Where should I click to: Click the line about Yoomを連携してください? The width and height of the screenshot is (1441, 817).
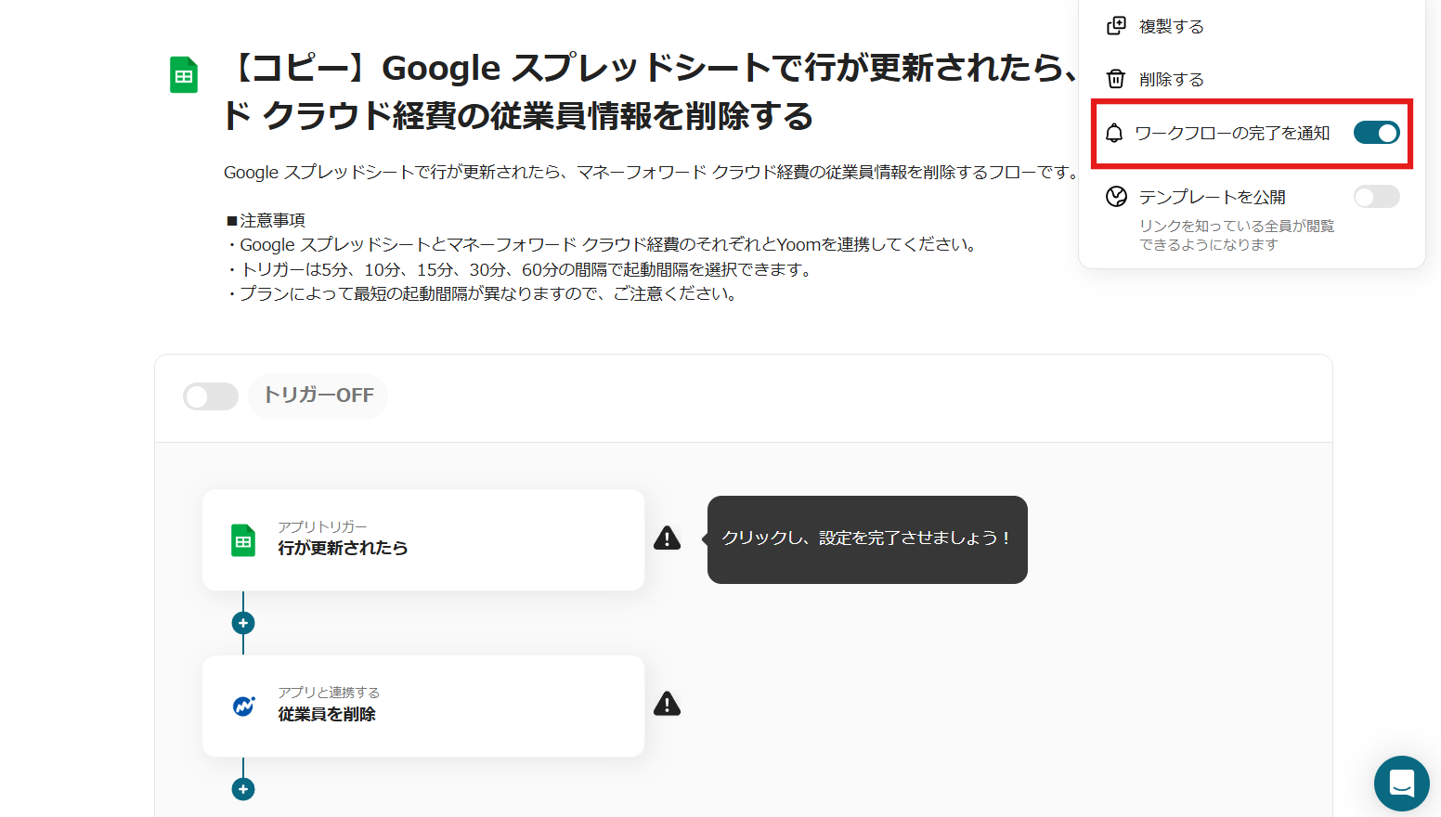(x=602, y=244)
